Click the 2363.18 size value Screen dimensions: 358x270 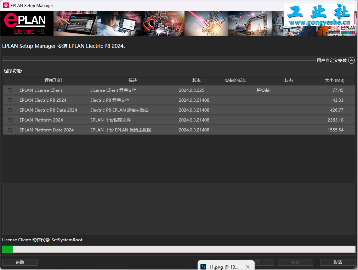click(335, 120)
